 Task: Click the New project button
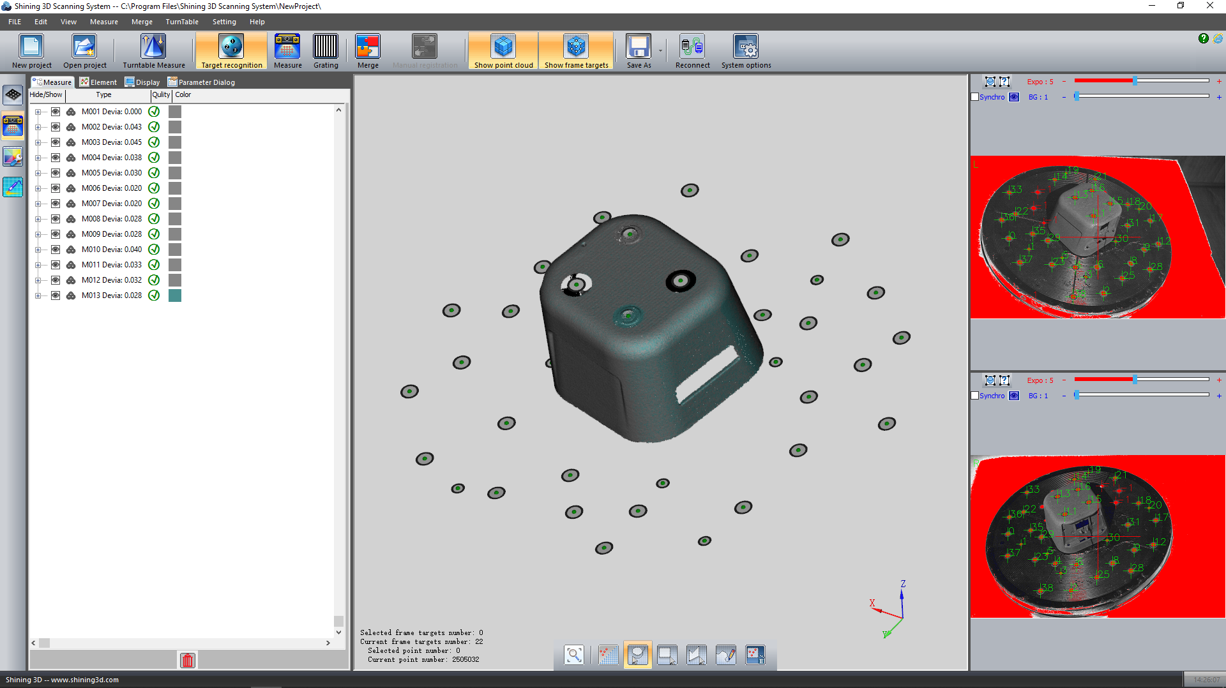click(31, 50)
